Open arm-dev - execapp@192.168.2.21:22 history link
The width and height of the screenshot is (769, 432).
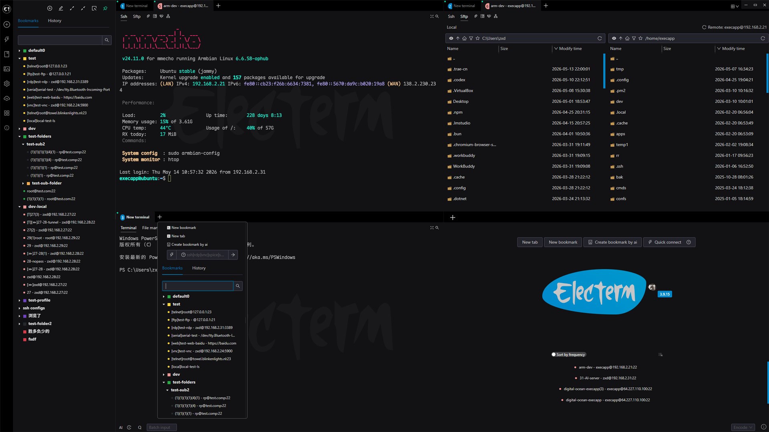[608, 367]
